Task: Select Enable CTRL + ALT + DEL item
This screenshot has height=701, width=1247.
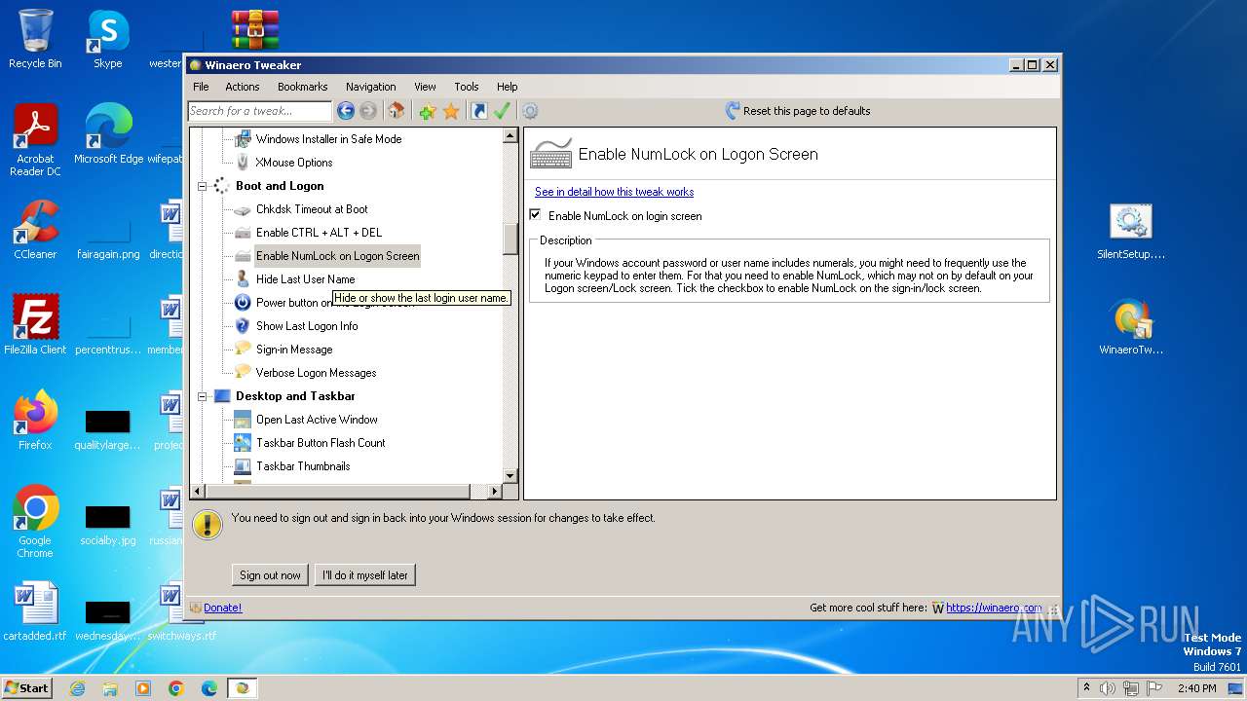Action: point(319,233)
